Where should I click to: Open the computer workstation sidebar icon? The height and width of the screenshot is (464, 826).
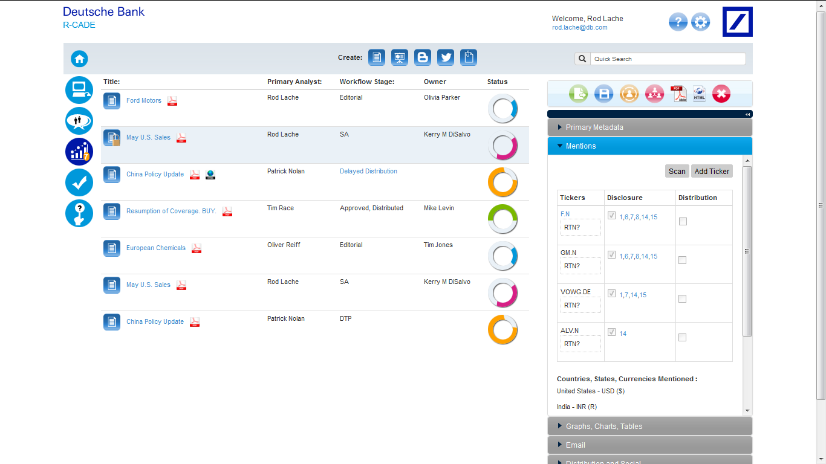(x=79, y=90)
